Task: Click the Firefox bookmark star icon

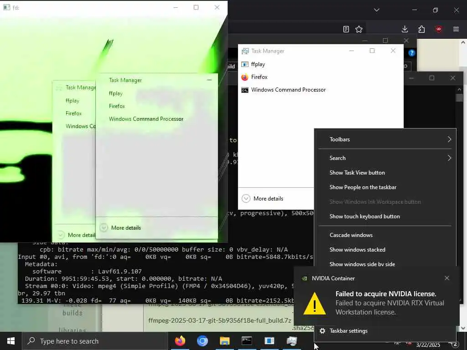Action: pos(359,29)
